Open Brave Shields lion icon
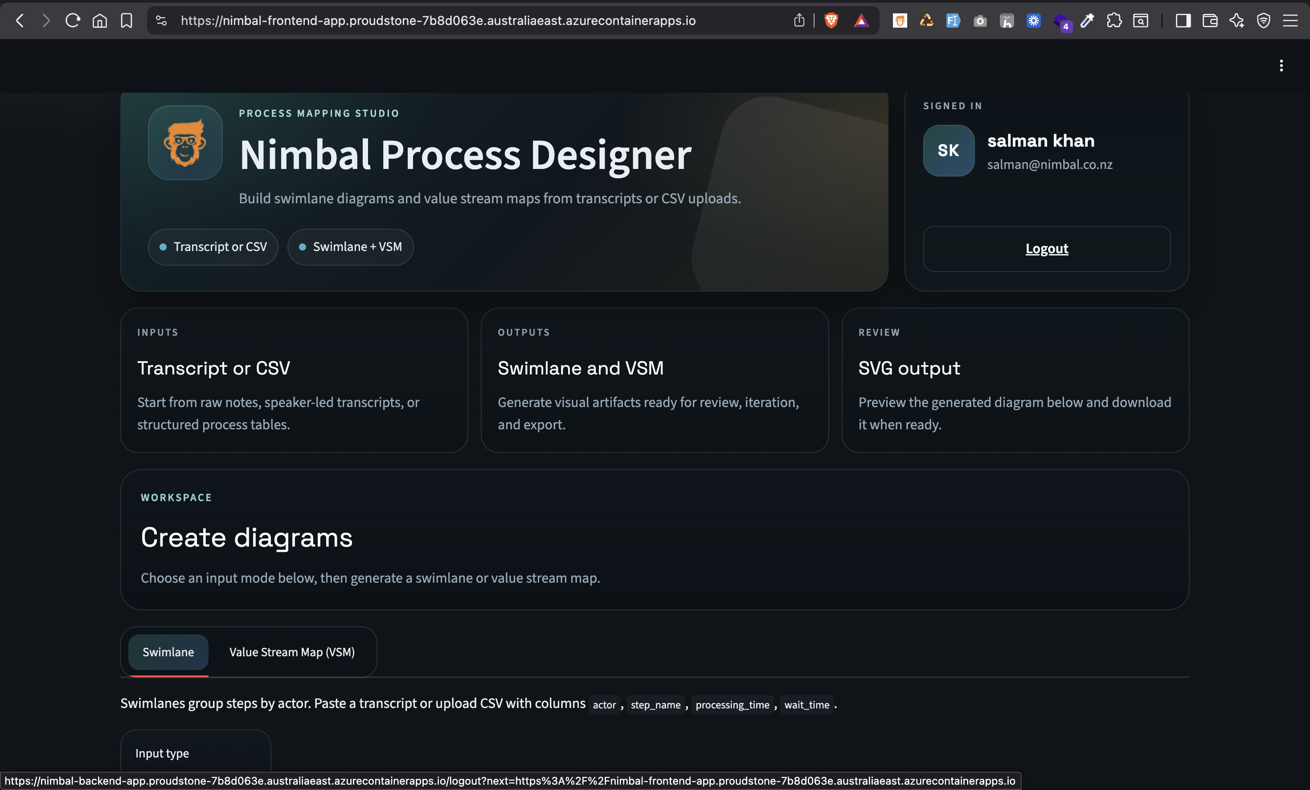This screenshot has width=1310, height=790. click(x=831, y=20)
